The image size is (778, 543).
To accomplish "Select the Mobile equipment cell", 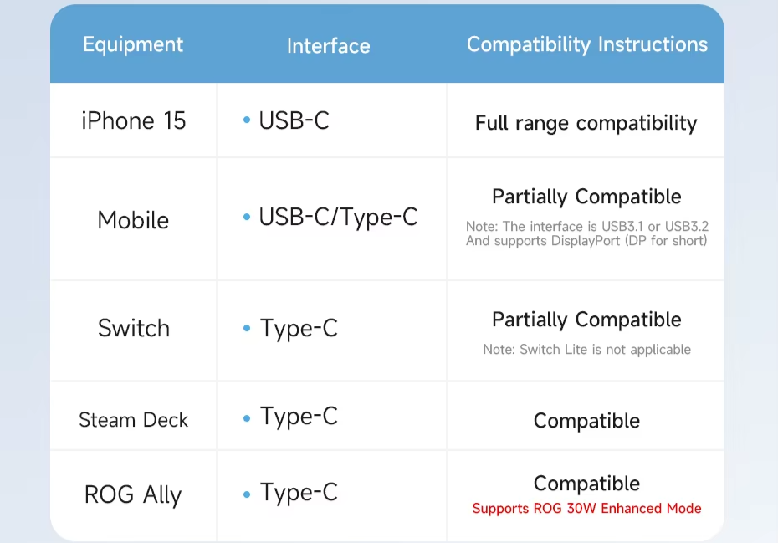I will pyautogui.click(x=133, y=220).
